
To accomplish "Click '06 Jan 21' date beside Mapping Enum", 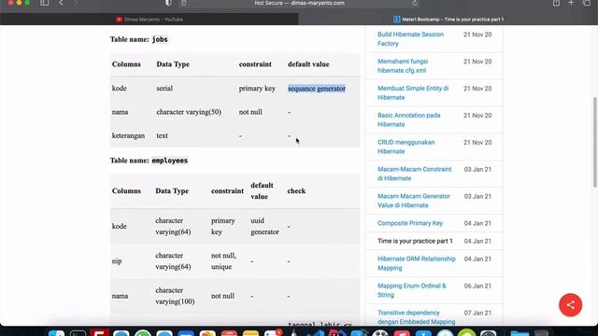I will pyautogui.click(x=477, y=287).
